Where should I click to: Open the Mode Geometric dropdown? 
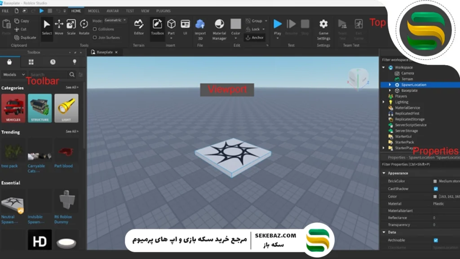pos(115,20)
